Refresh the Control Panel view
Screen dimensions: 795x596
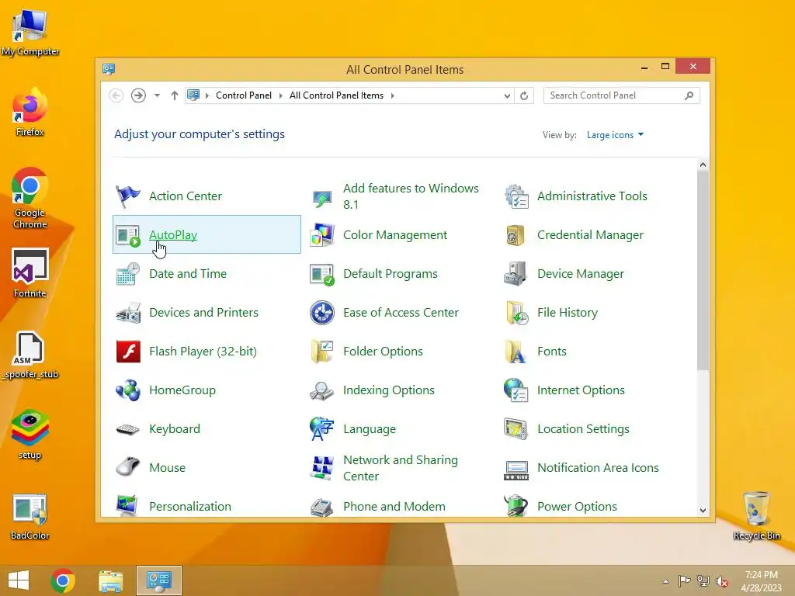(x=524, y=95)
